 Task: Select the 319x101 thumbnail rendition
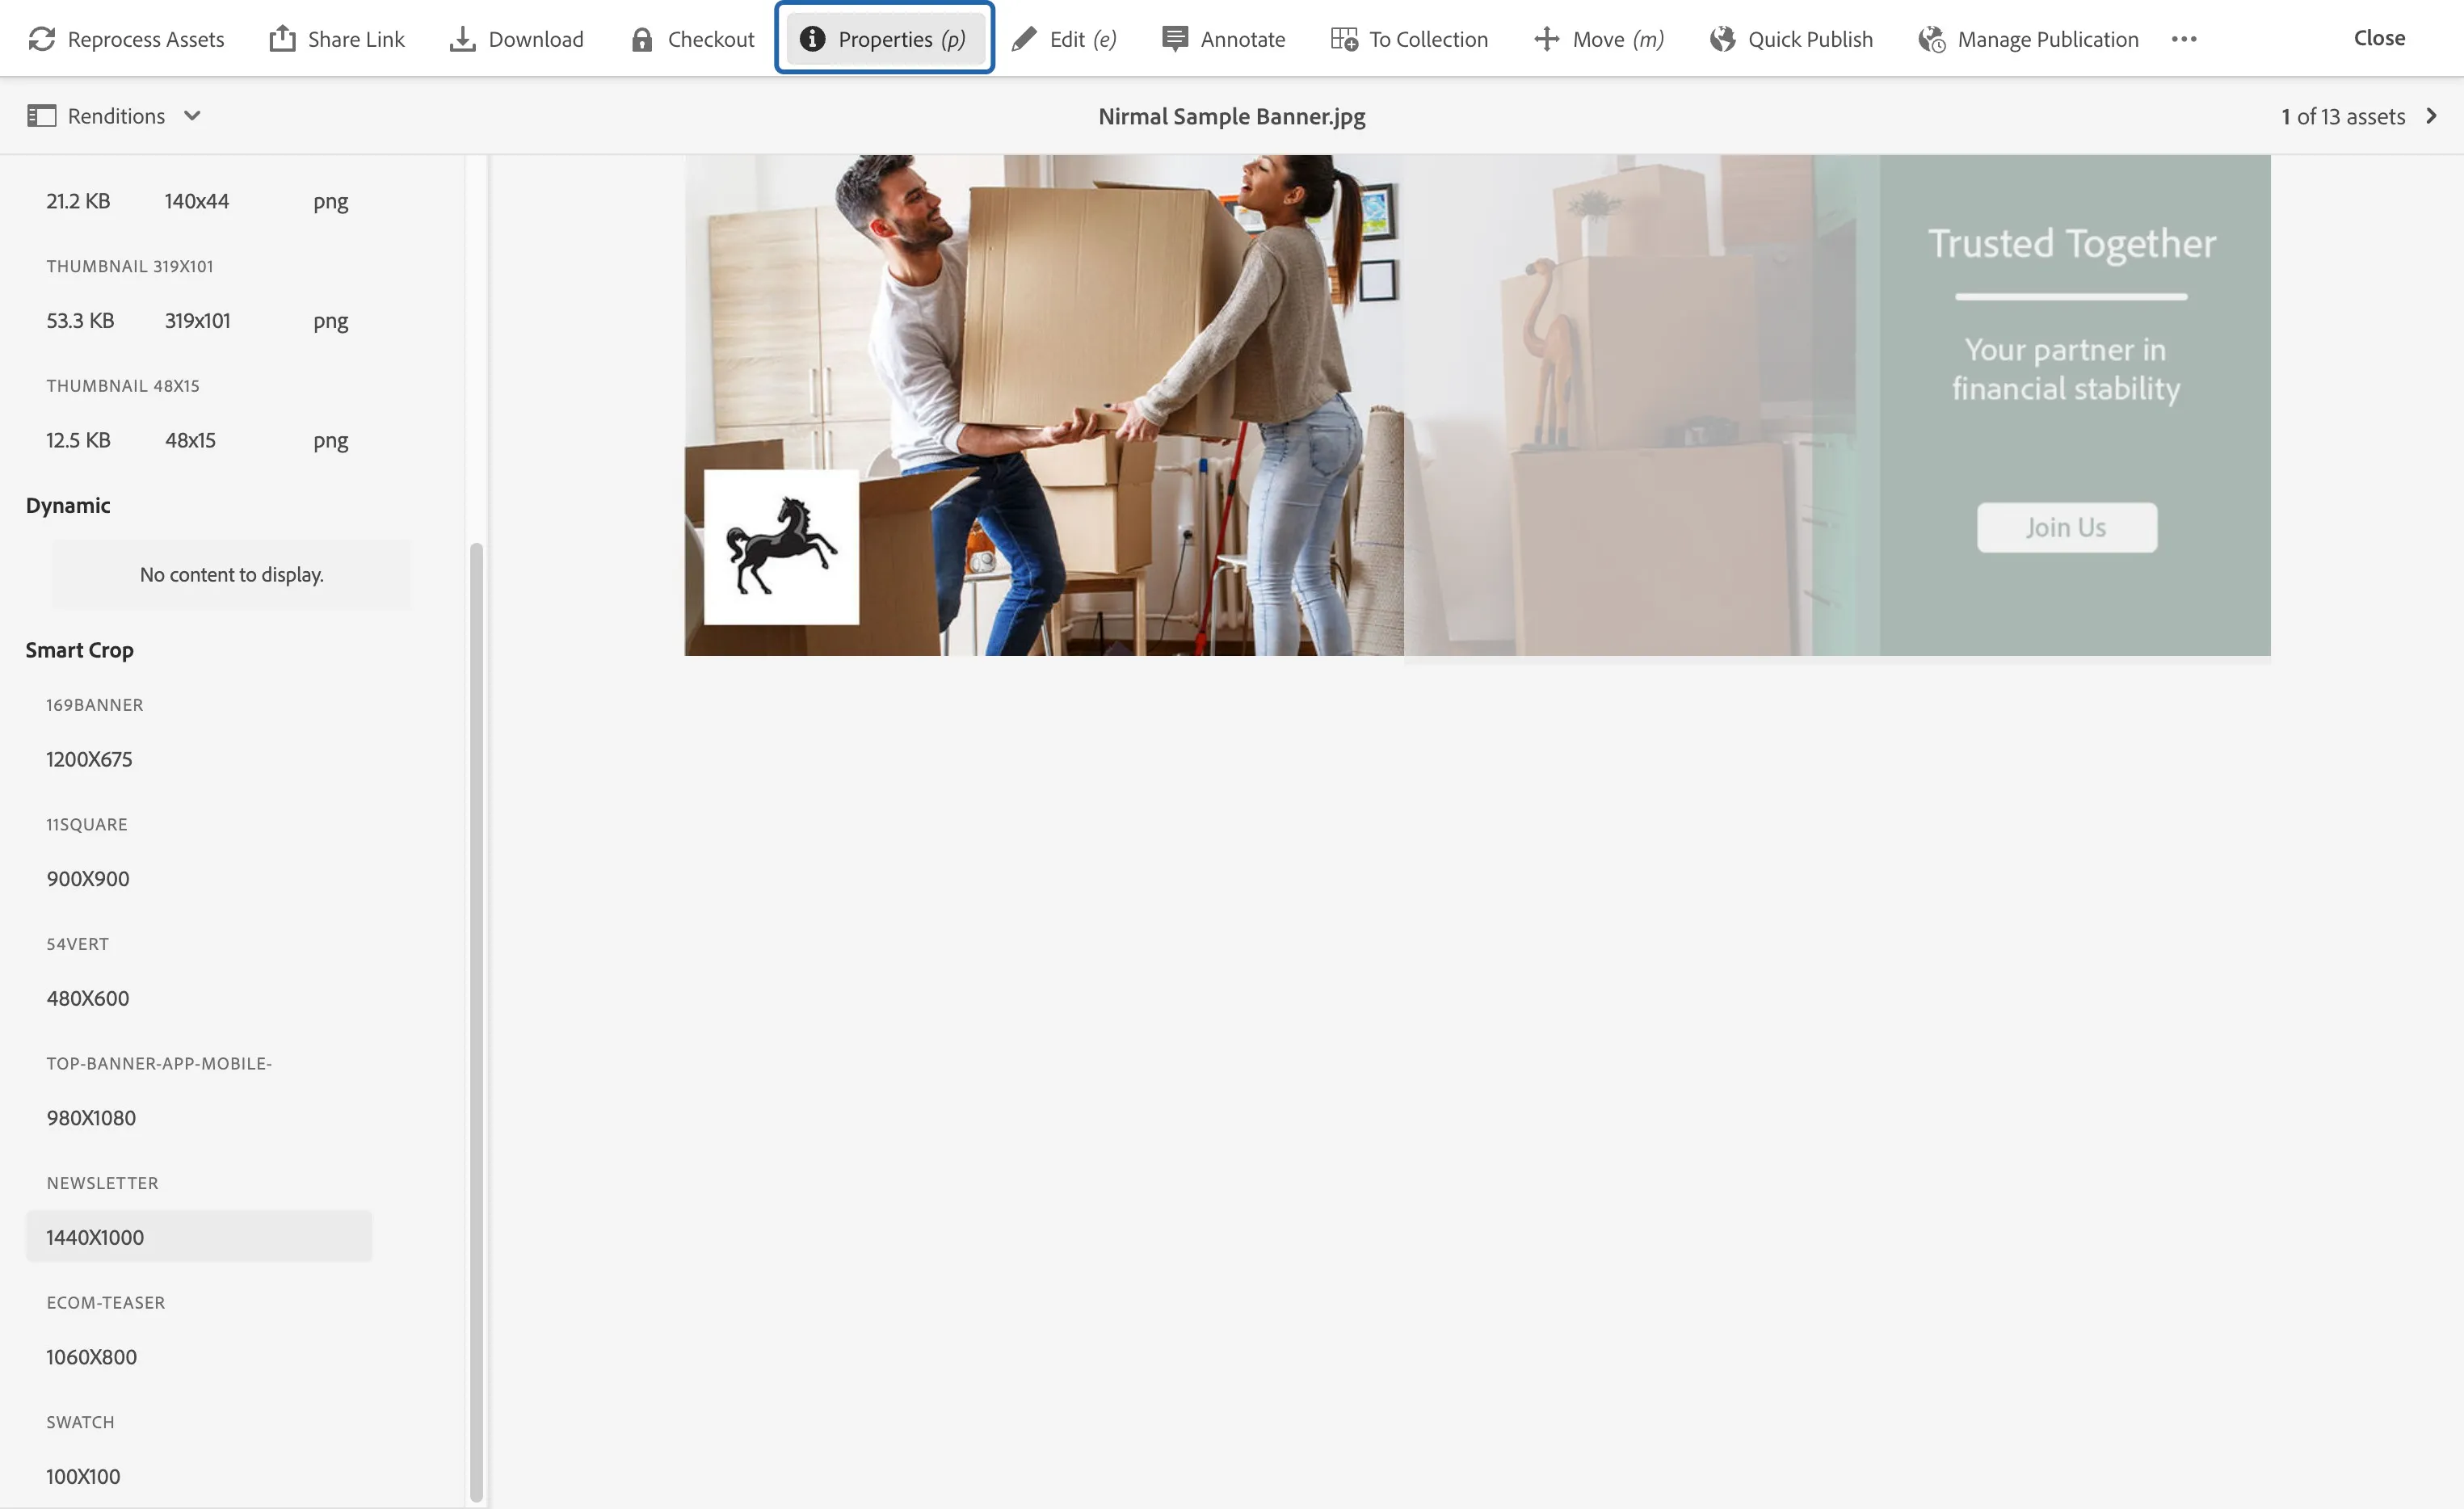click(x=199, y=321)
